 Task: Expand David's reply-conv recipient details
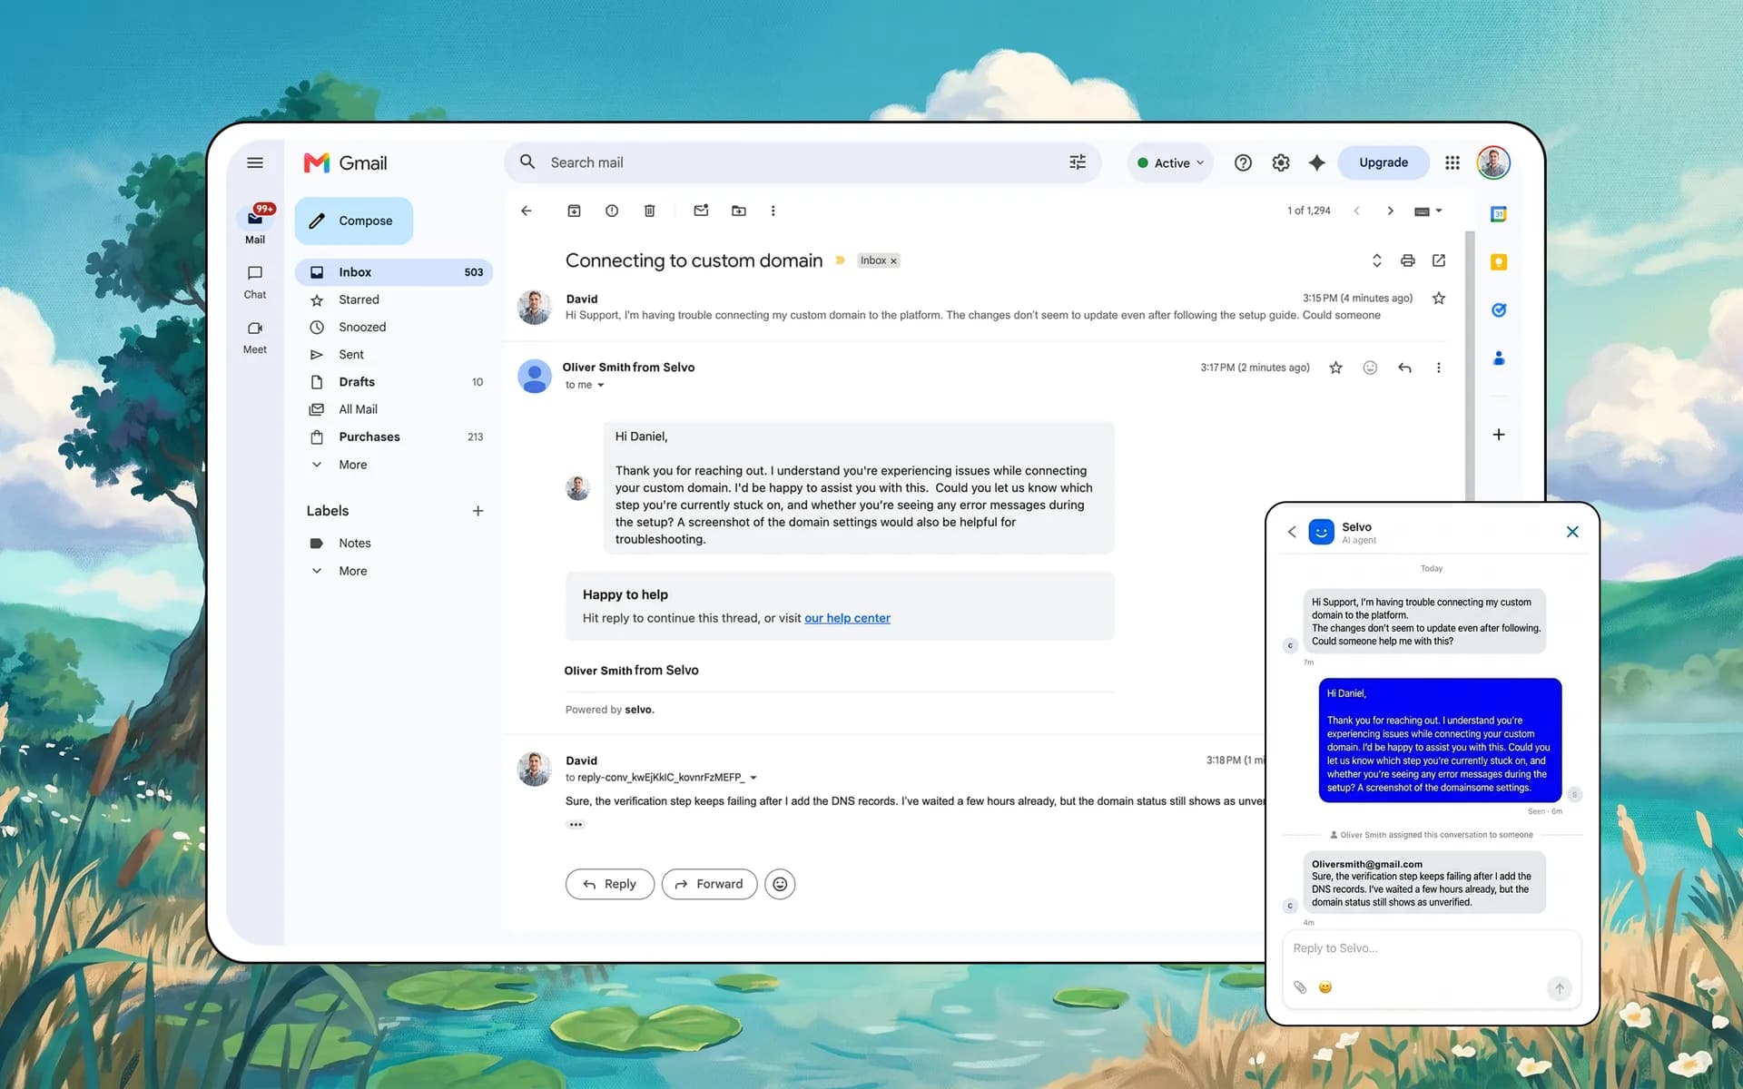click(x=753, y=778)
